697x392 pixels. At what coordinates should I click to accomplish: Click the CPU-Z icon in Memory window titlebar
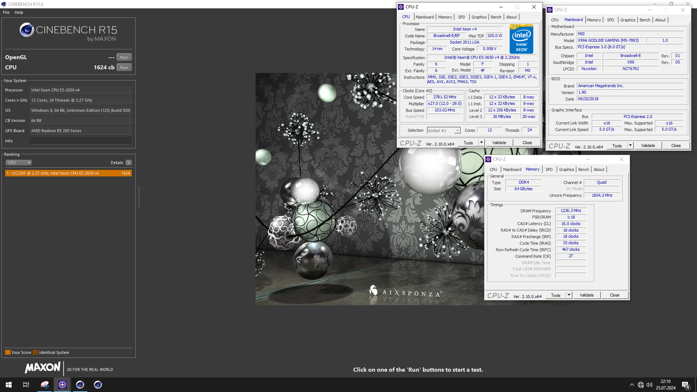488,159
